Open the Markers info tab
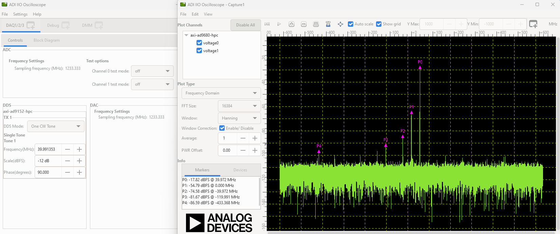The height and width of the screenshot is (234, 560). pyautogui.click(x=202, y=170)
